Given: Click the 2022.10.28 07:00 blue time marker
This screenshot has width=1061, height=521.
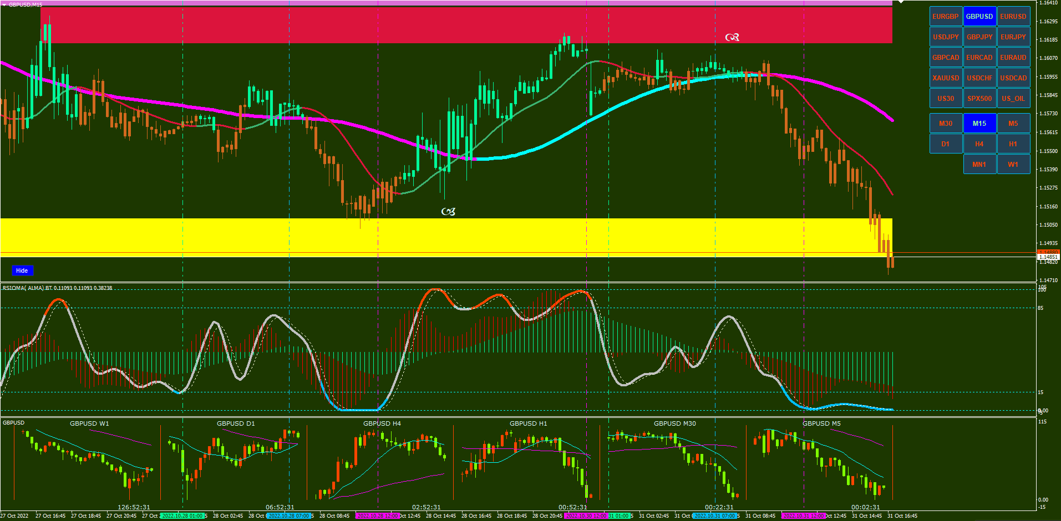Looking at the screenshot, I should point(288,516).
